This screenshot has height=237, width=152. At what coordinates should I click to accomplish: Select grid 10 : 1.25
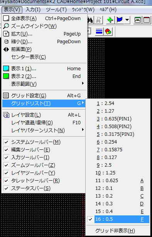point(118,173)
